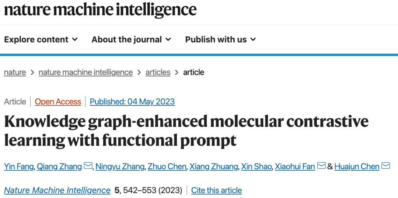
Task: Click envelope icon next to Xiaohui Fan
Action: point(321,166)
